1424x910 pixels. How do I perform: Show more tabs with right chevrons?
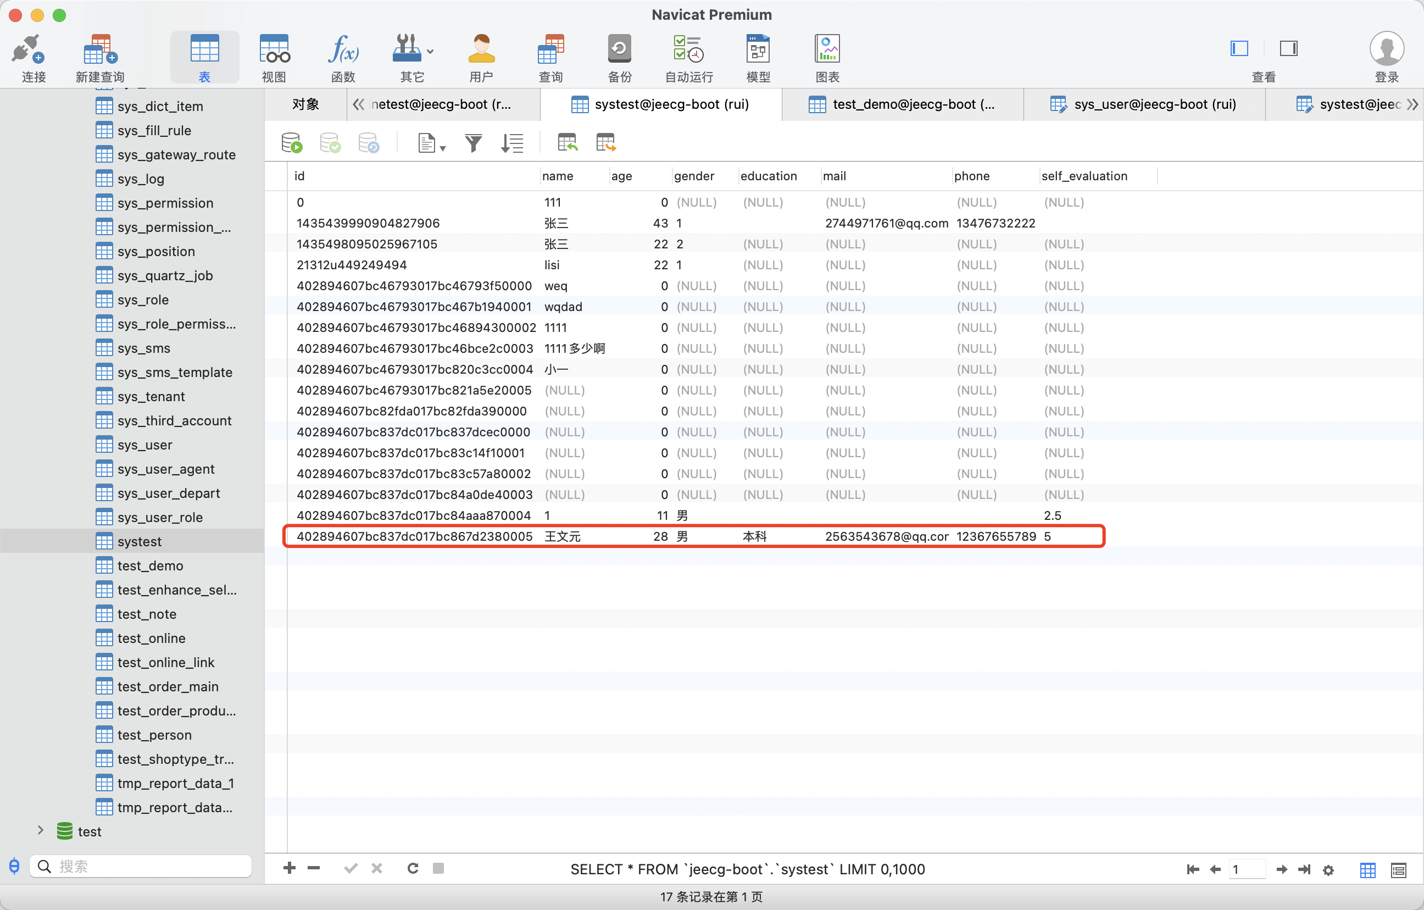[1412, 105]
